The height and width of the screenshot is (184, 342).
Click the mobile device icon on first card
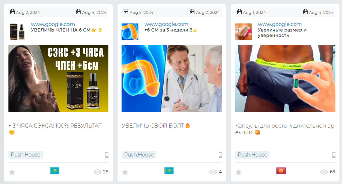107,155
